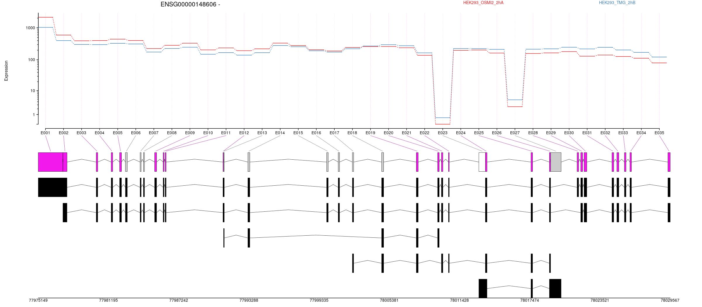Click exon label E013
This screenshot has width=702, height=307.
[262, 133]
